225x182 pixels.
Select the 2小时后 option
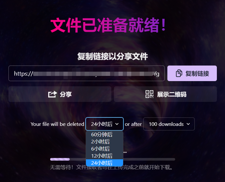[105, 142]
